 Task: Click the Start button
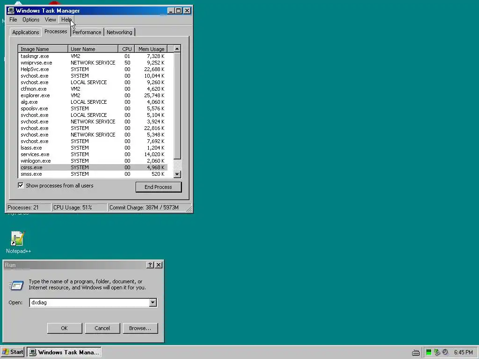click(x=13, y=352)
